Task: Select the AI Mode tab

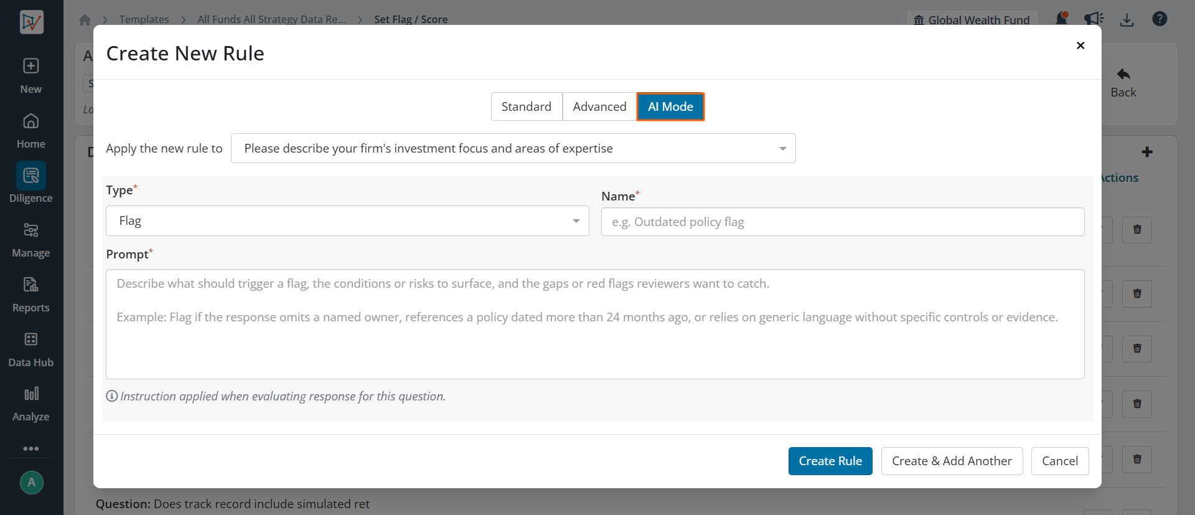Action: (x=670, y=106)
